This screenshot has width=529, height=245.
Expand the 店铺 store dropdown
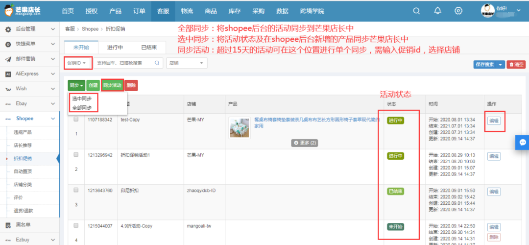pyautogui.click(x=187, y=63)
